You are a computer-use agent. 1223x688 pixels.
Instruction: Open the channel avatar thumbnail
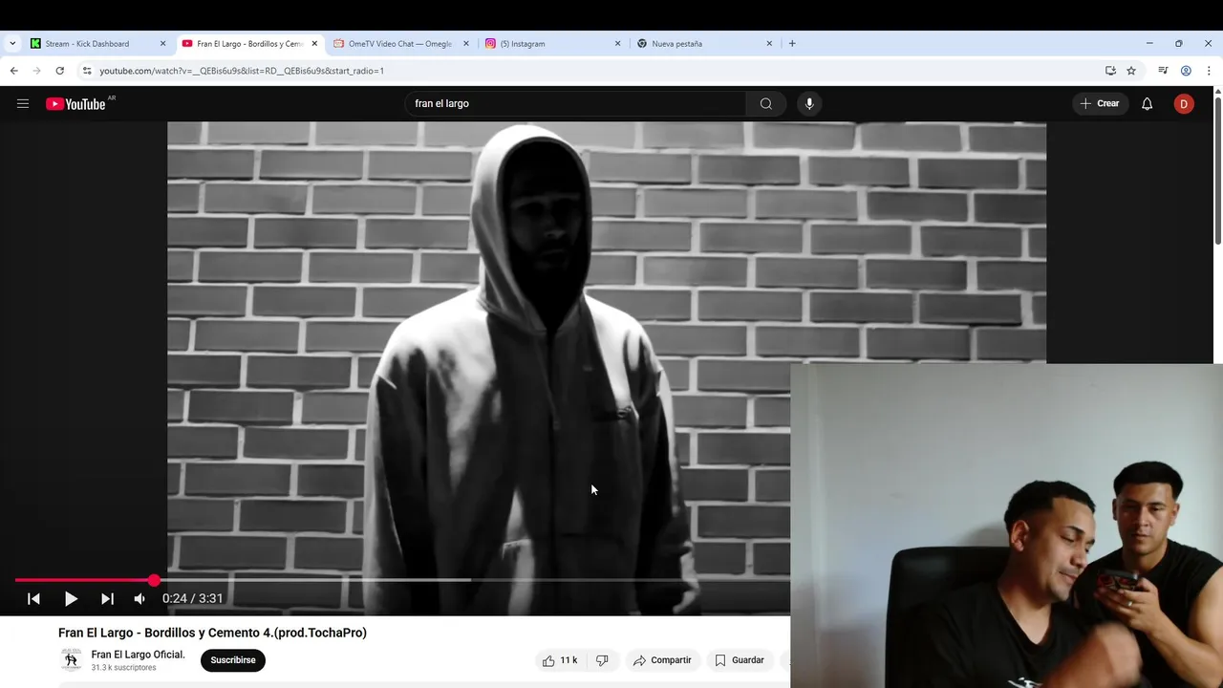[72, 660]
